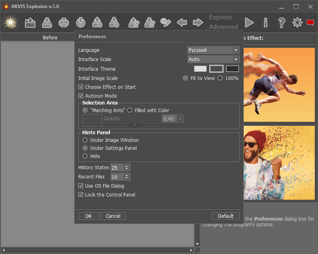Click the Default button
The image size is (318, 254).
(226, 216)
